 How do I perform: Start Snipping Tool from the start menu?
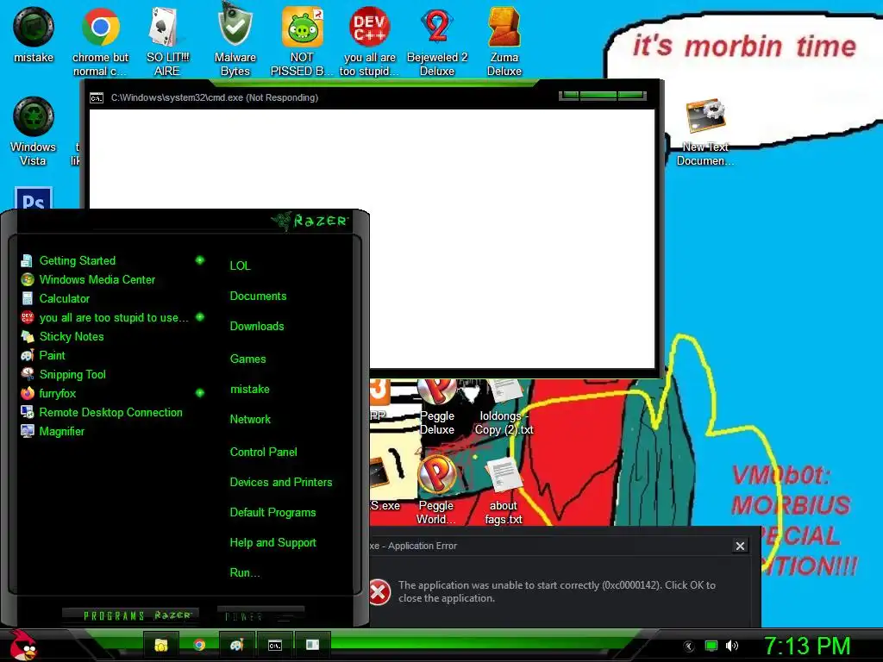point(63,375)
